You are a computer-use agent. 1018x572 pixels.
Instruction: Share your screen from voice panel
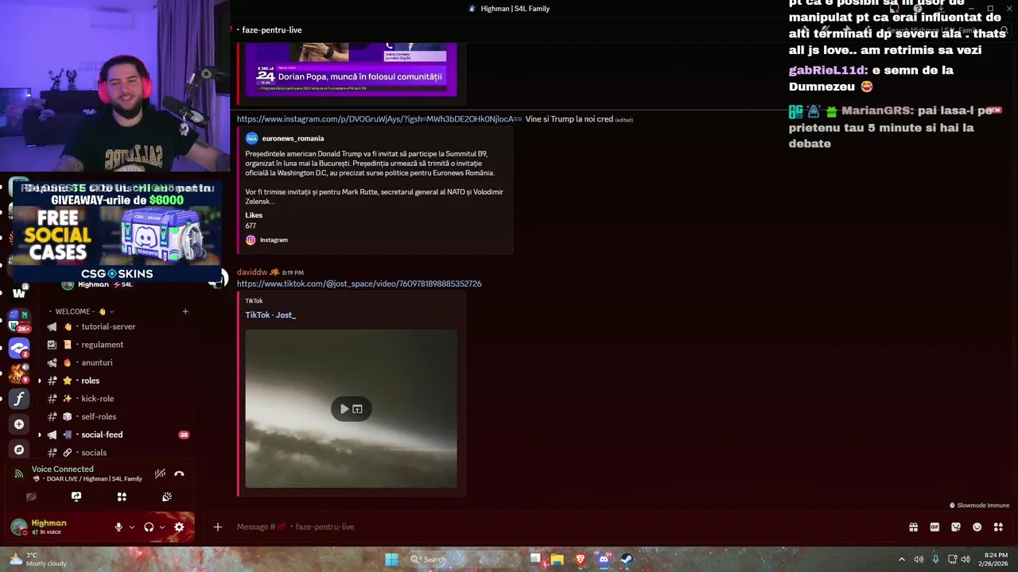tap(76, 497)
